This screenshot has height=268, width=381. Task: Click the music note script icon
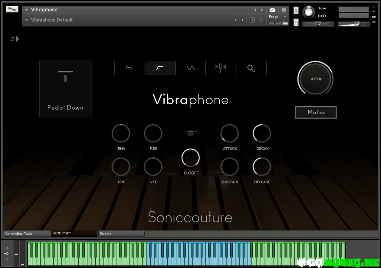coord(14,39)
